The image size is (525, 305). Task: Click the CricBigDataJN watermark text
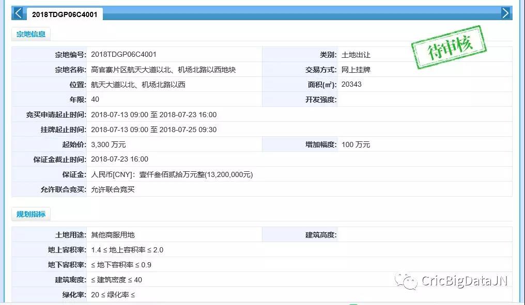465,281
